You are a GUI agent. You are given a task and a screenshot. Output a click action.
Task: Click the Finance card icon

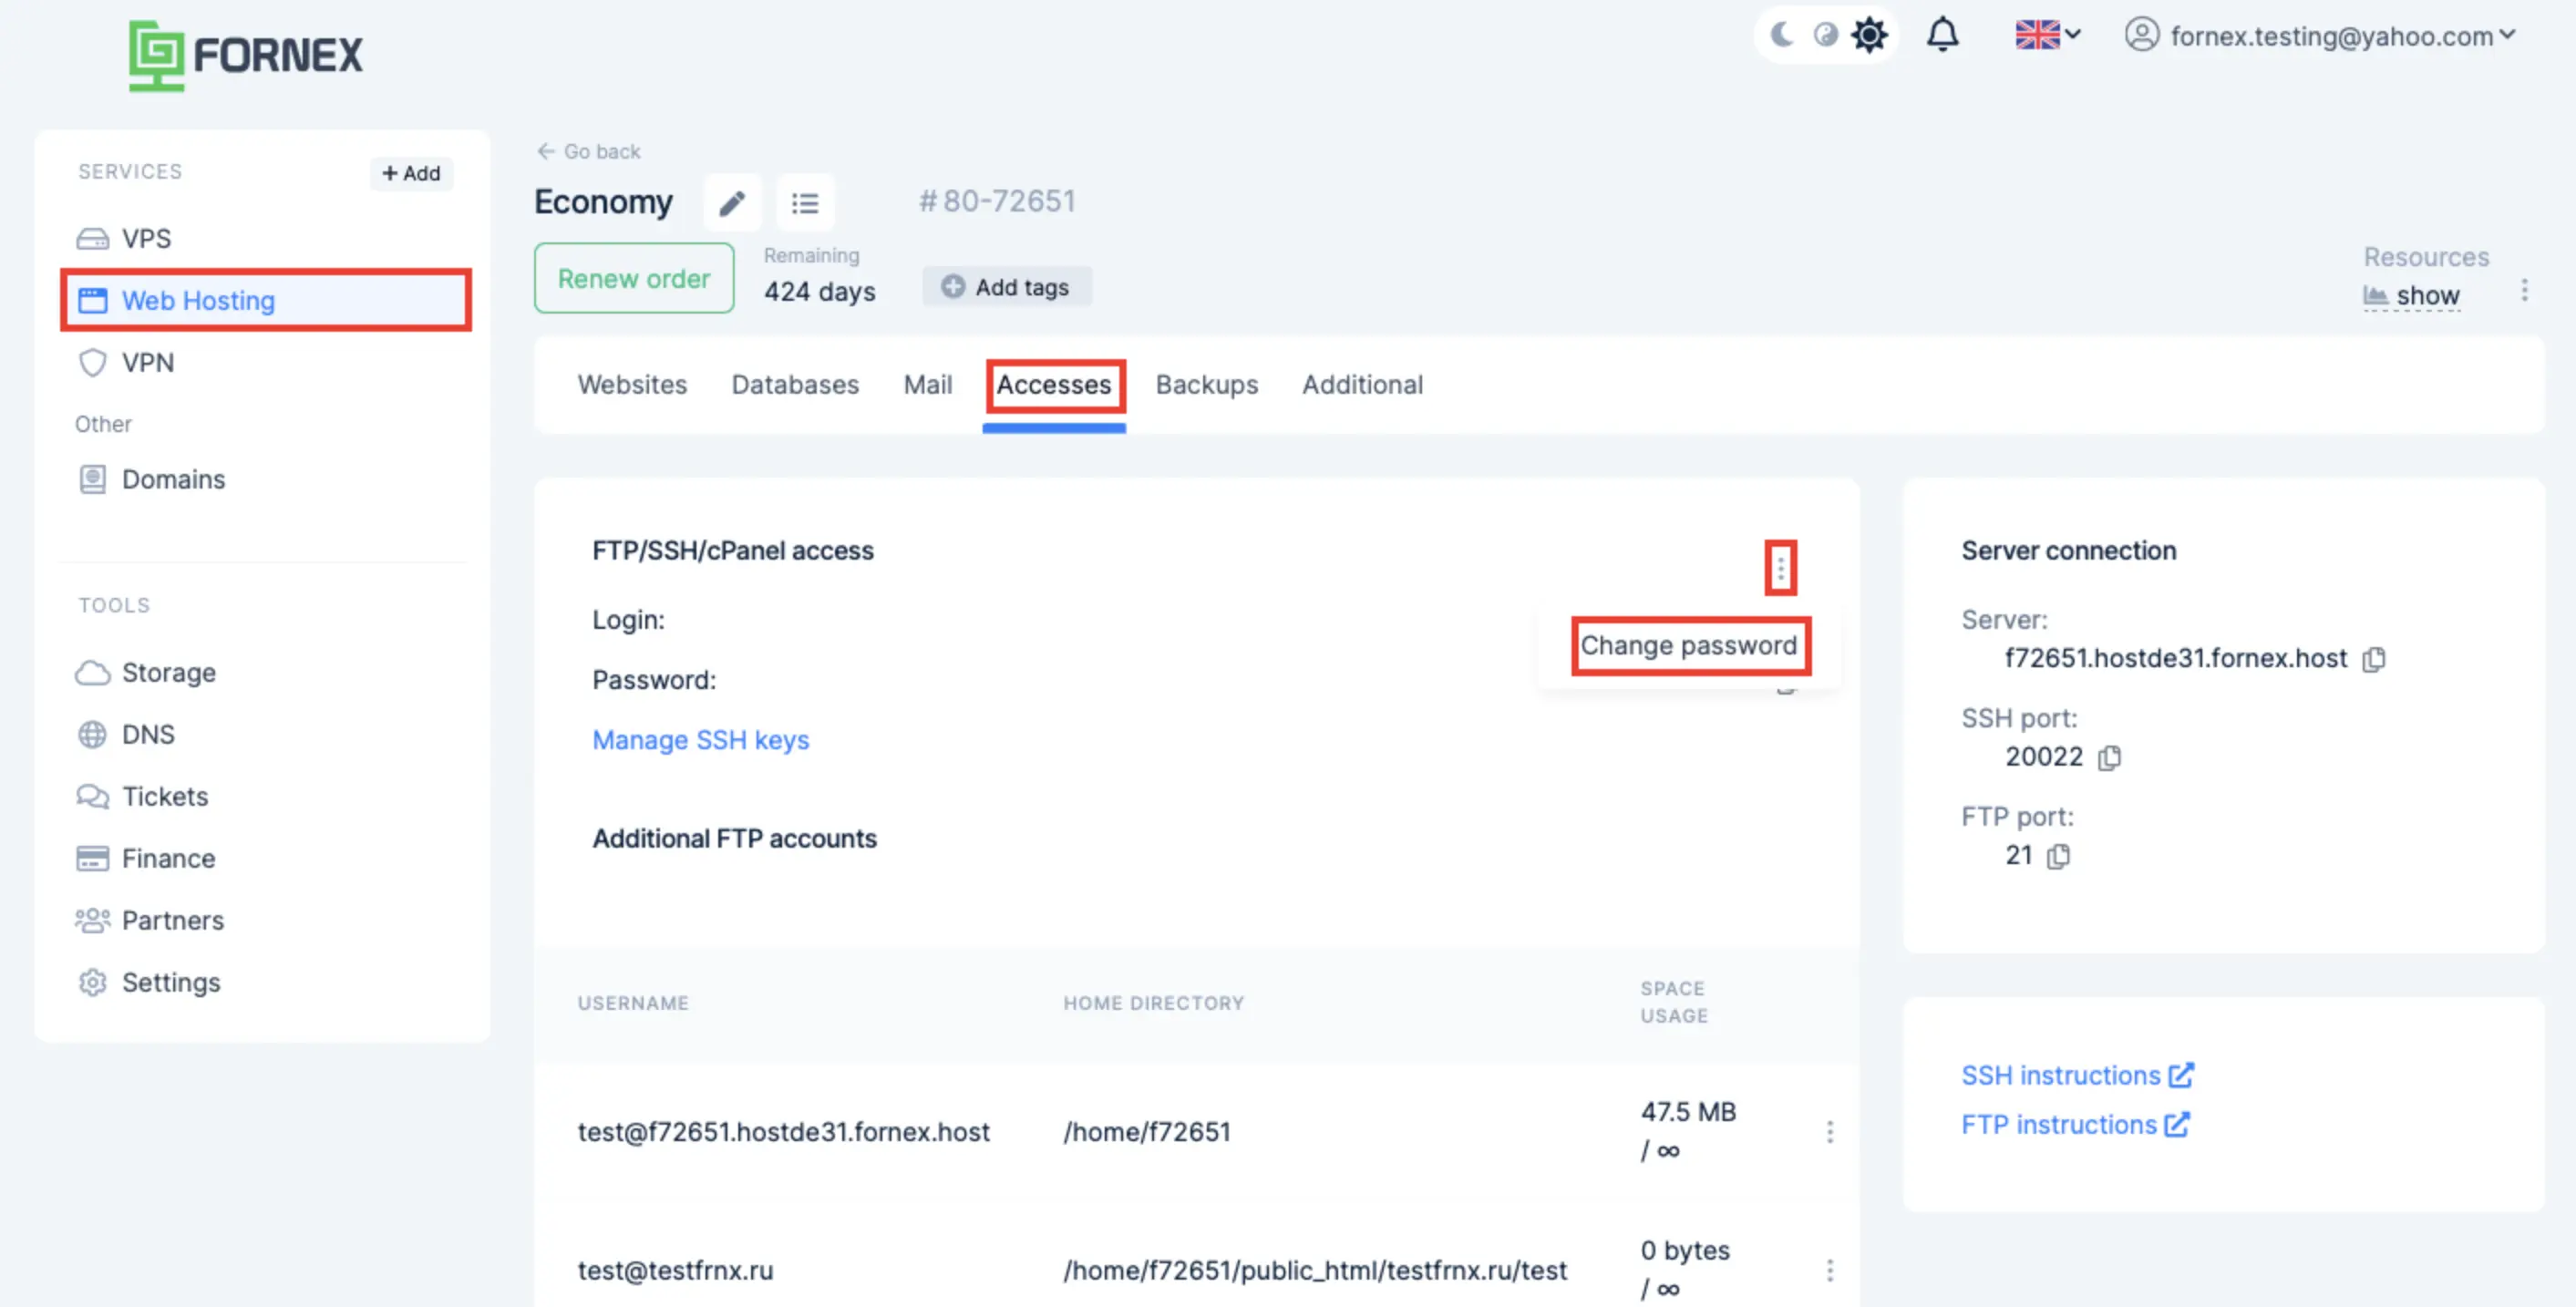coord(92,858)
